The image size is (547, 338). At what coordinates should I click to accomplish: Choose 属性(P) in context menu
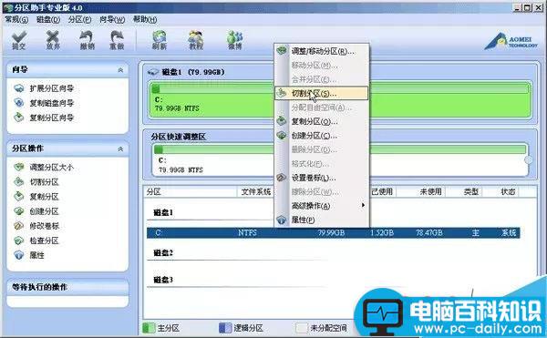321,220
